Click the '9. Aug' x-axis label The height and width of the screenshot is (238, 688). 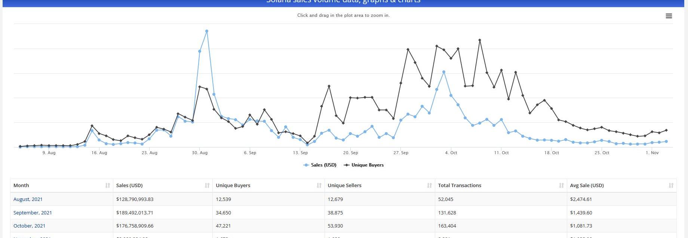[x=49, y=153]
